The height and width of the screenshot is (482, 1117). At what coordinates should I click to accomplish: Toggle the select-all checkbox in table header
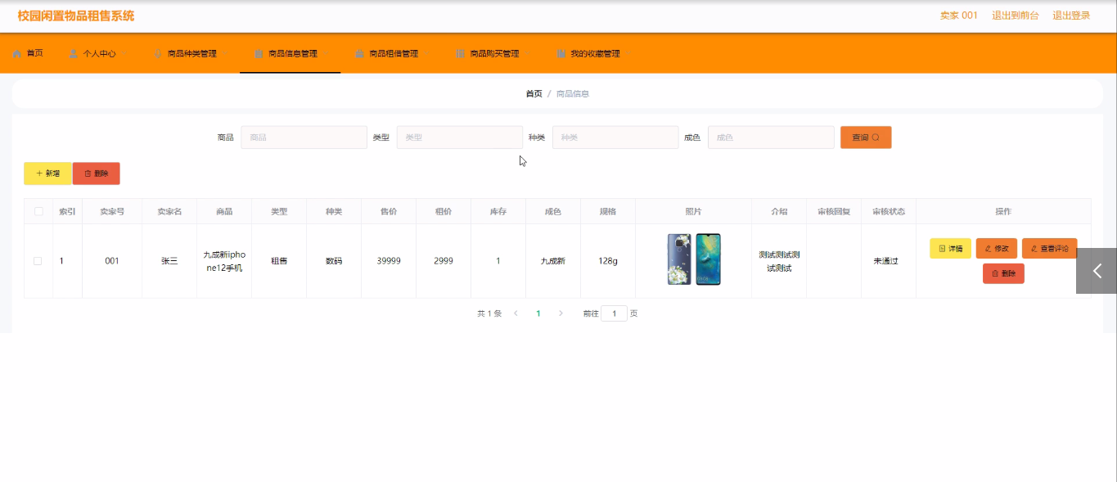click(38, 212)
